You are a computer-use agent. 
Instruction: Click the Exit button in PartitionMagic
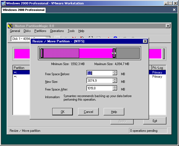point(155,121)
